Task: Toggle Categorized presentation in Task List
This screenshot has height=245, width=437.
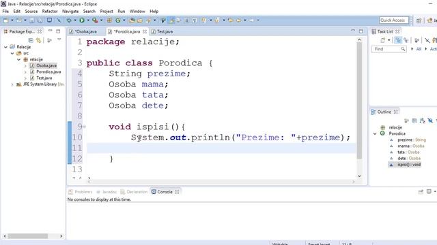Action: pos(398,40)
